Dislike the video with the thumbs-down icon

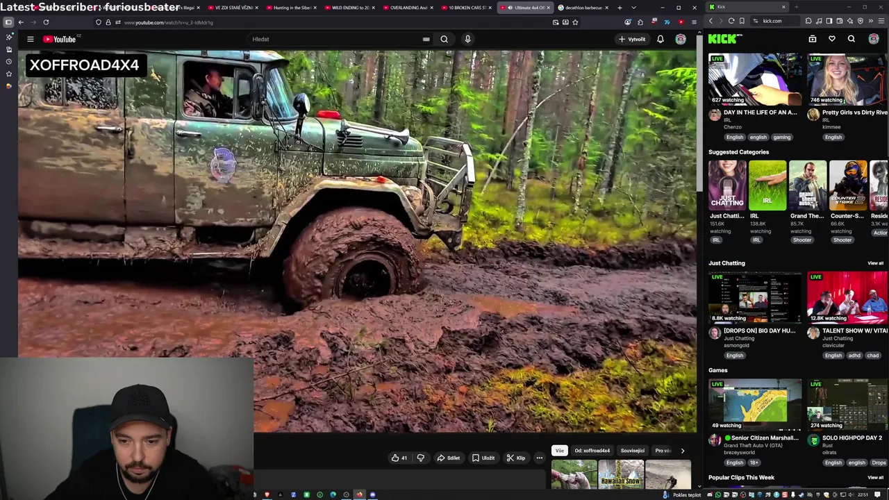tap(420, 458)
